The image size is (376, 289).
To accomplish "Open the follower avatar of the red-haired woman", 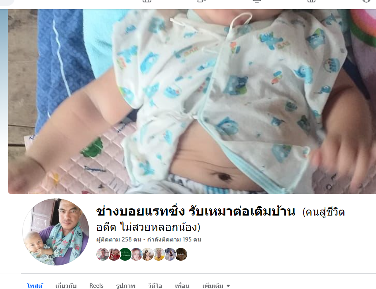I will coord(137,254).
